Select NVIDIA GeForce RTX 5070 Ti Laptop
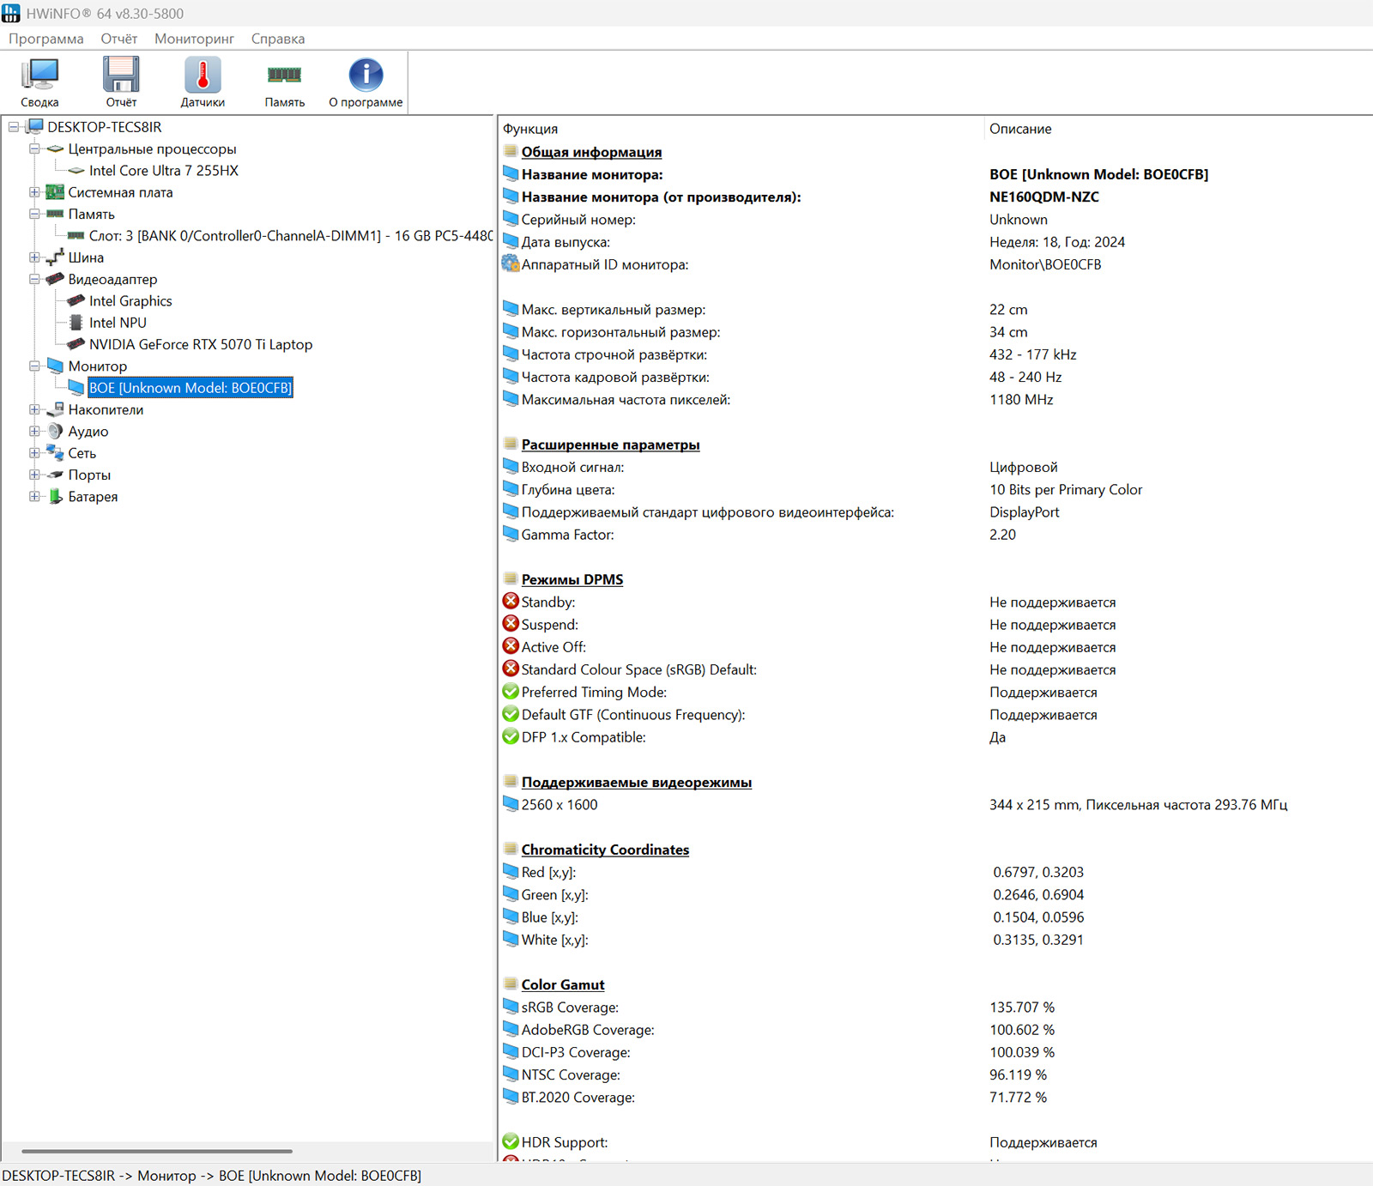 tap(200, 344)
